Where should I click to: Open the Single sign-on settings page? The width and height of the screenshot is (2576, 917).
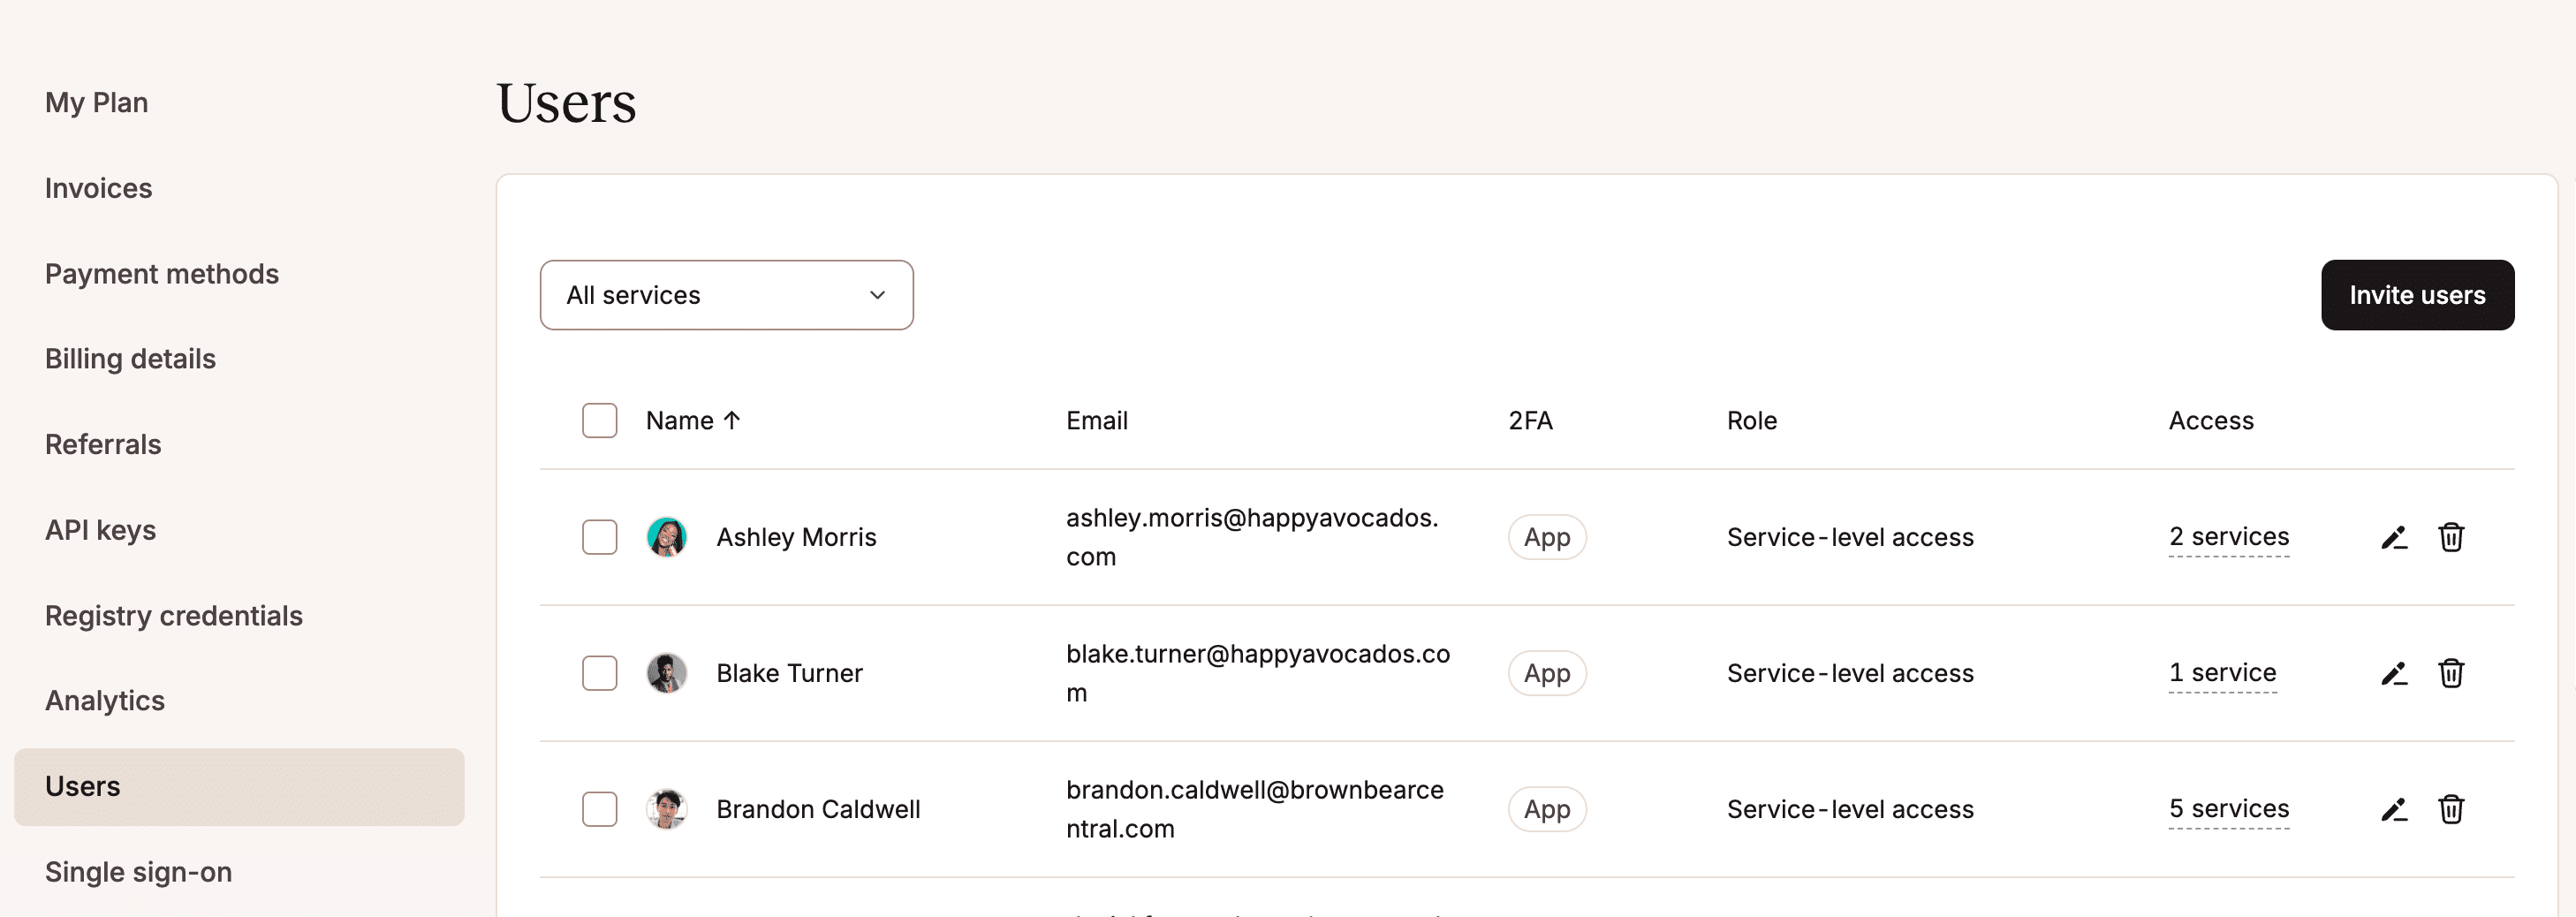tap(138, 871)
